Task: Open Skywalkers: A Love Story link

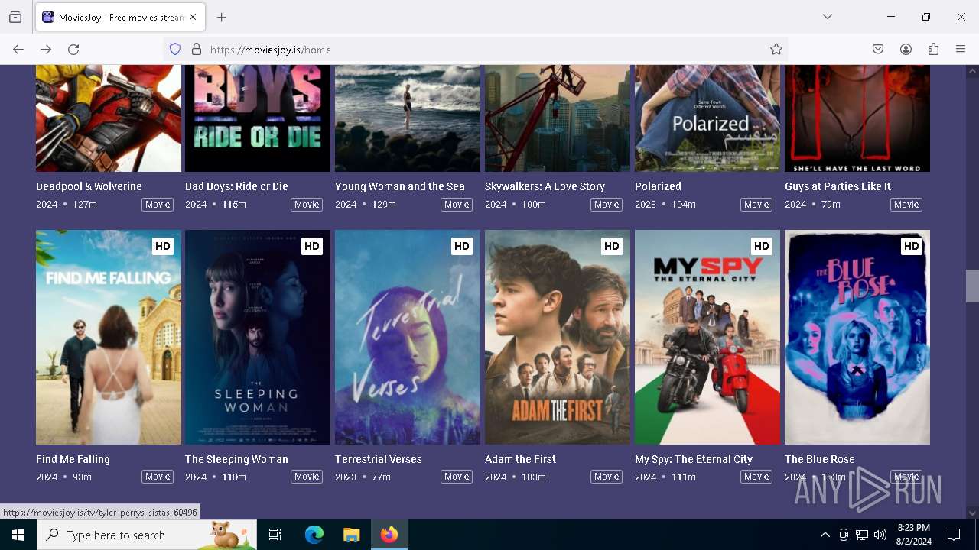Action: [545, 186]
